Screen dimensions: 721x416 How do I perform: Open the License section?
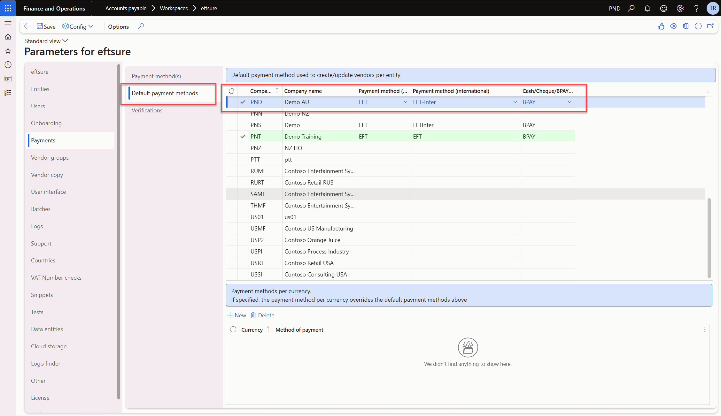40,398
